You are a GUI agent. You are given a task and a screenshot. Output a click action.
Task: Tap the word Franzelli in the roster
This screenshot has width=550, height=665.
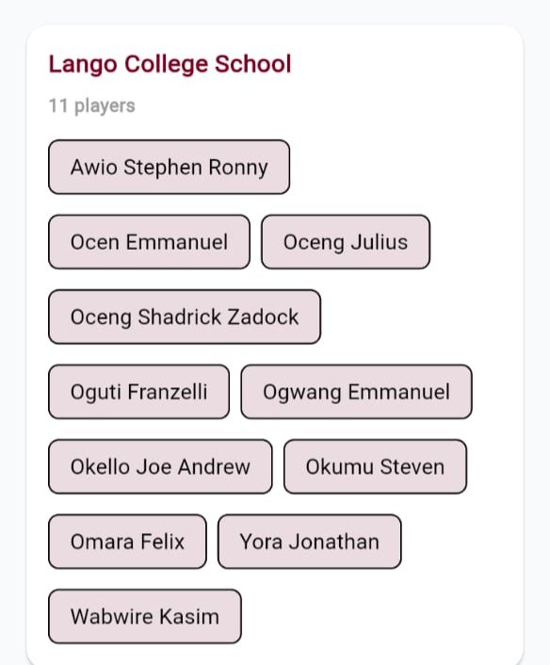click(168, 392)
